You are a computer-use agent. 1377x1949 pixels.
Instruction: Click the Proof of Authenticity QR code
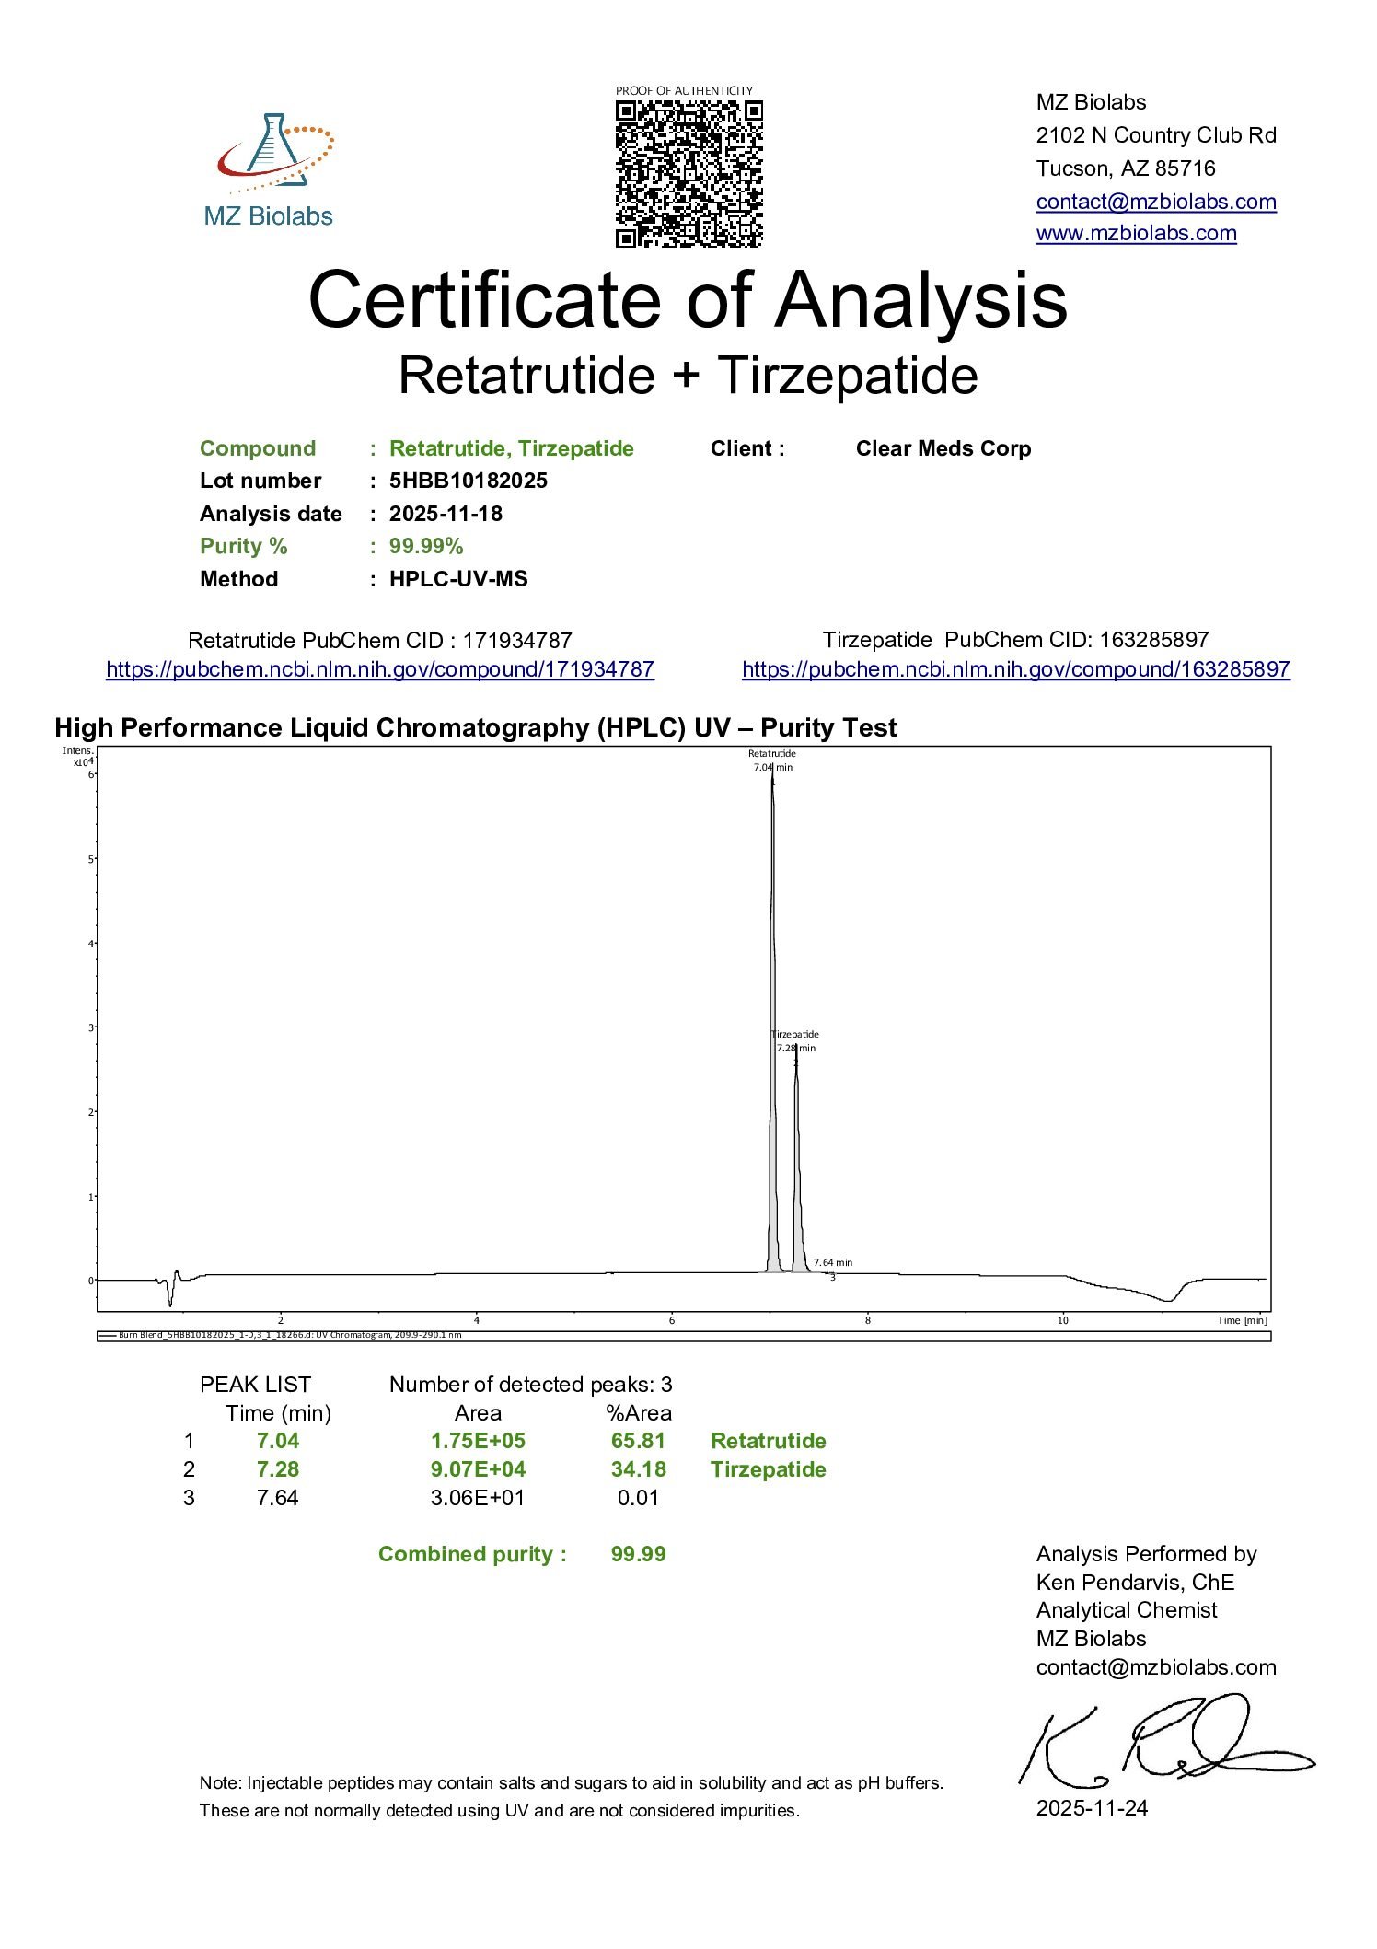tap(688, 174)
